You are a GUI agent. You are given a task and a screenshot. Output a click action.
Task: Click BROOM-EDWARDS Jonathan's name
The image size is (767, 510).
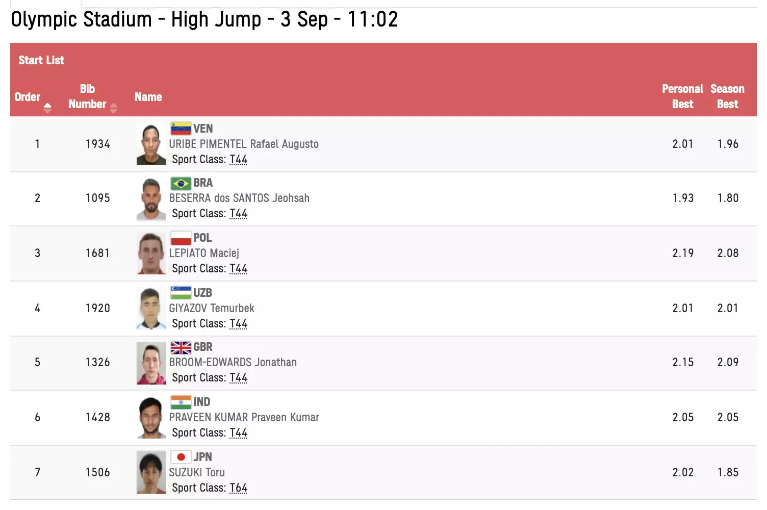[x=233, y=363]
